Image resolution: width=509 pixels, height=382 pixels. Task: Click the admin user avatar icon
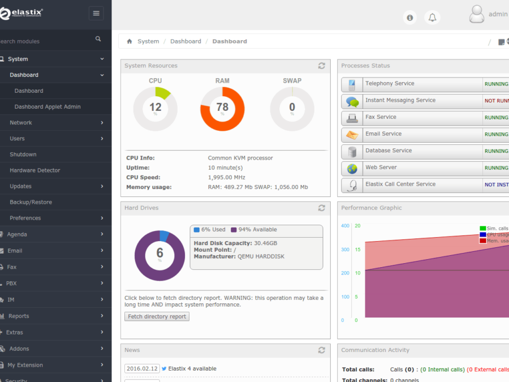coord(477,14)
